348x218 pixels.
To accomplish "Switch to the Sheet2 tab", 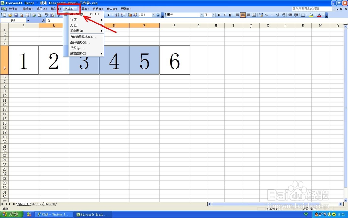I will [37, 204].
